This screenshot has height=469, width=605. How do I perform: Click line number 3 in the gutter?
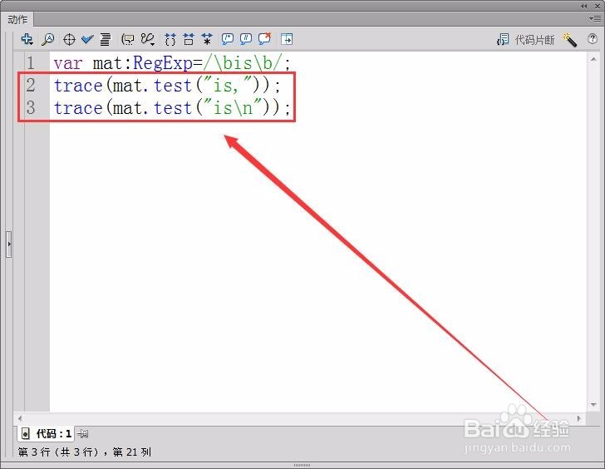pyautogui.click(x=31, y=108)
